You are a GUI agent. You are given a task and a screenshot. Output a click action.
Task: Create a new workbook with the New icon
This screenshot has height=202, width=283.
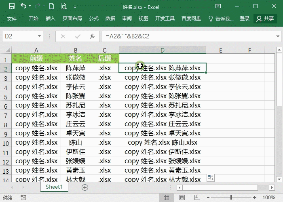[x=52, y=6]
